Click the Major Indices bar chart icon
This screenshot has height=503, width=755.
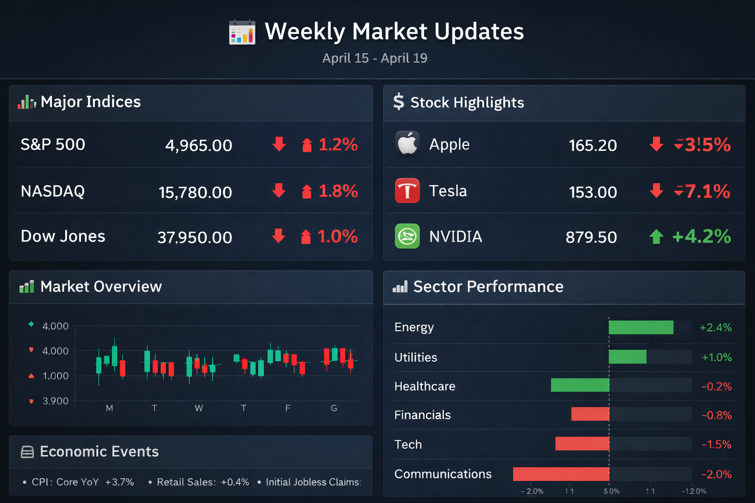click(x=26, y=102)
